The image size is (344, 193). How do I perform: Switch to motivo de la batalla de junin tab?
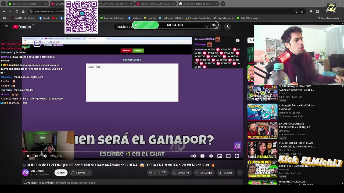pos(198,4)
